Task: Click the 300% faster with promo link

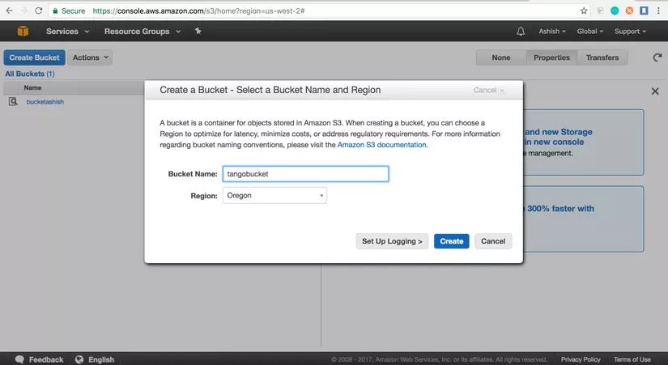Action: (x=560, y=209)
